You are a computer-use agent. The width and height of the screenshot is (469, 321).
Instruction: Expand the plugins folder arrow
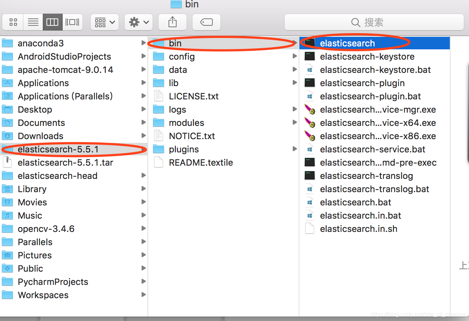click(x=295, y=149)
